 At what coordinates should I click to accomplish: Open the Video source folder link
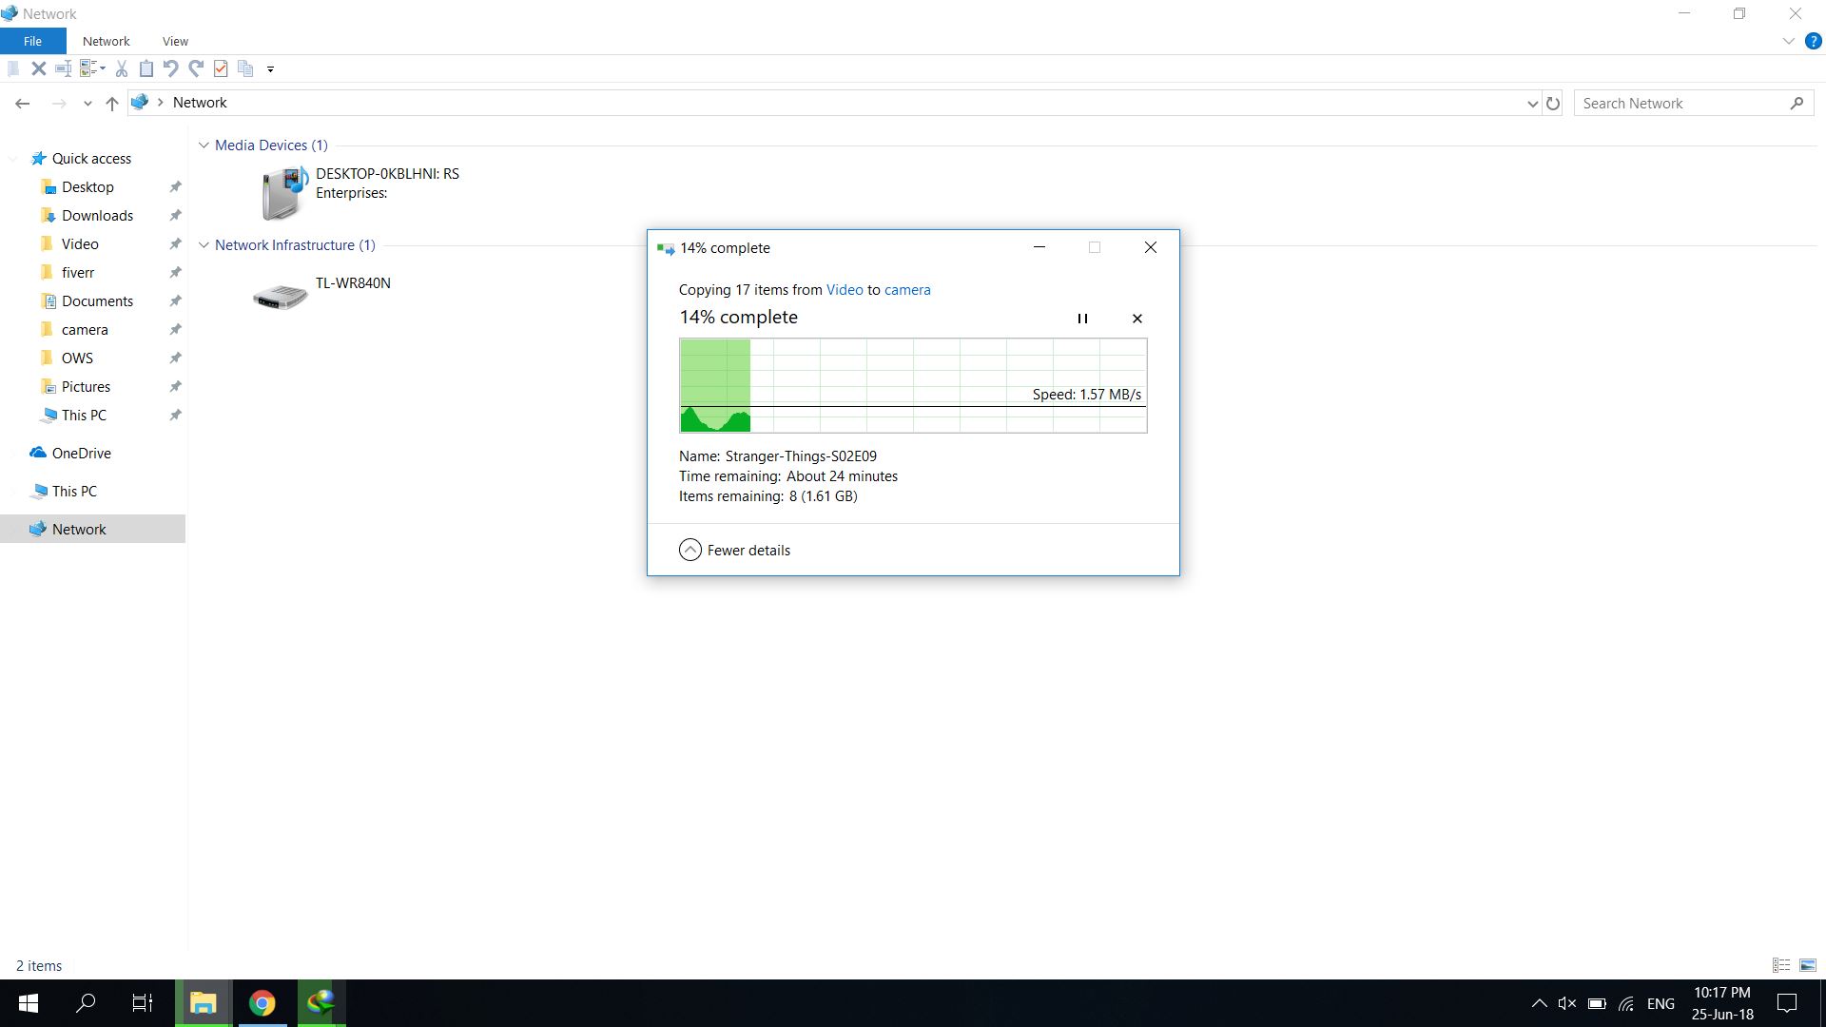click(x=845, y=290)
